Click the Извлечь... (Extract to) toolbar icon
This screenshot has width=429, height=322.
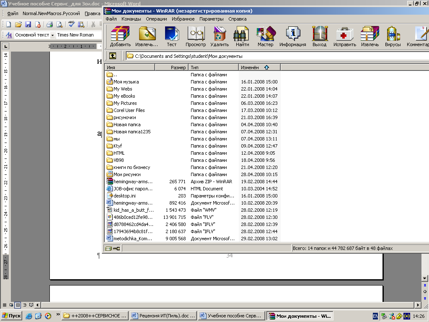pos(147,36)
